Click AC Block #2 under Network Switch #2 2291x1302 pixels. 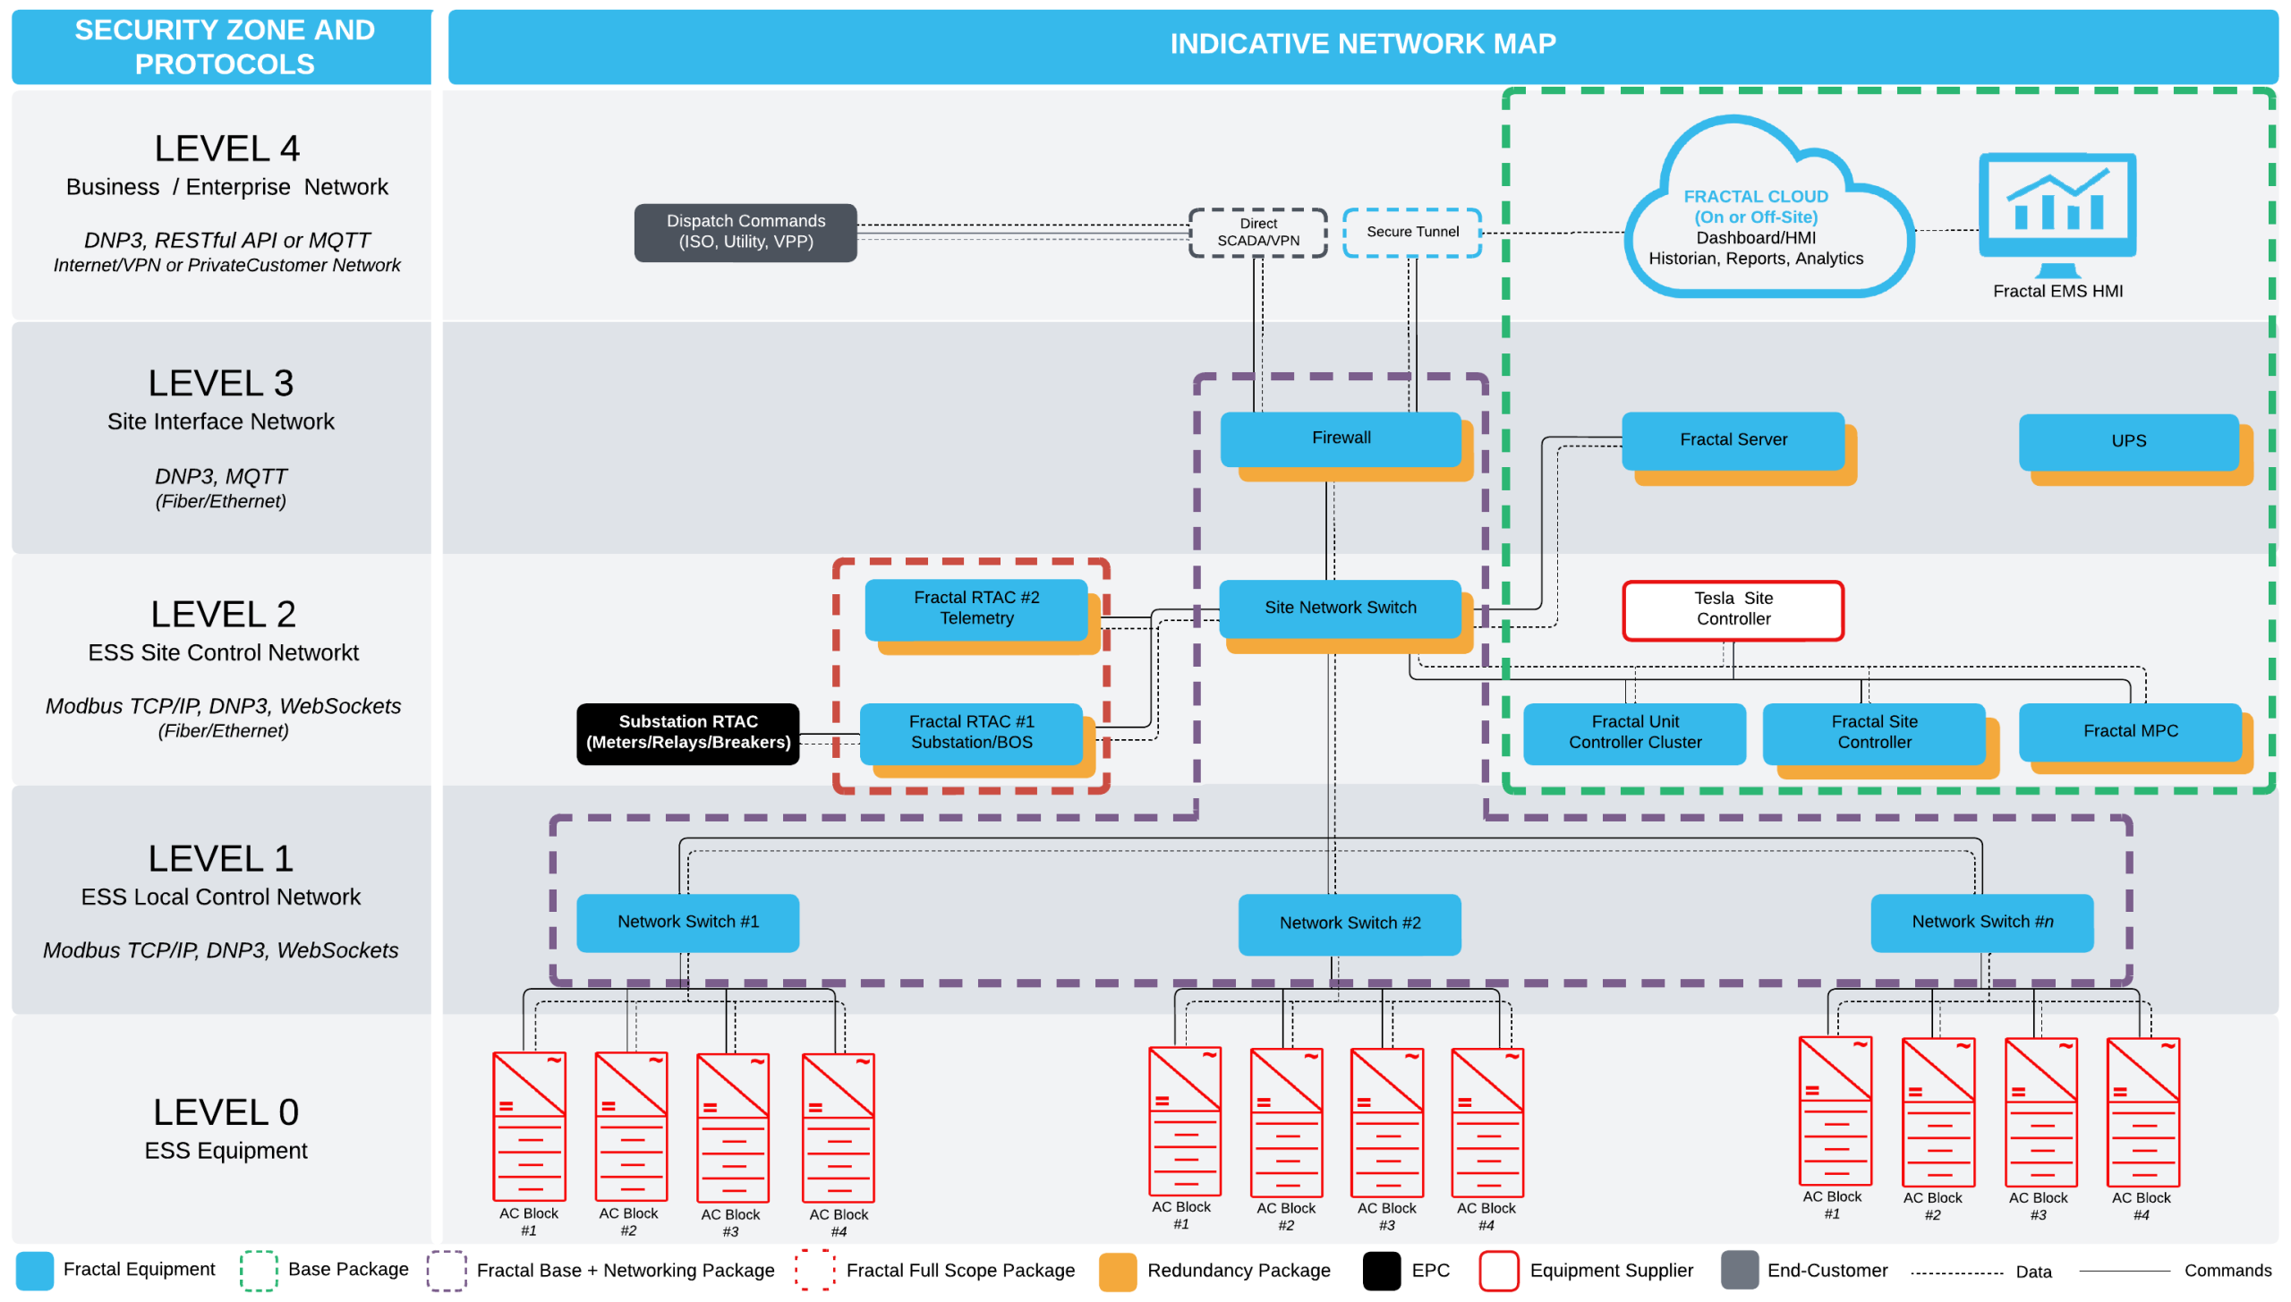pyautogui.click(x=1286, y=1122)
